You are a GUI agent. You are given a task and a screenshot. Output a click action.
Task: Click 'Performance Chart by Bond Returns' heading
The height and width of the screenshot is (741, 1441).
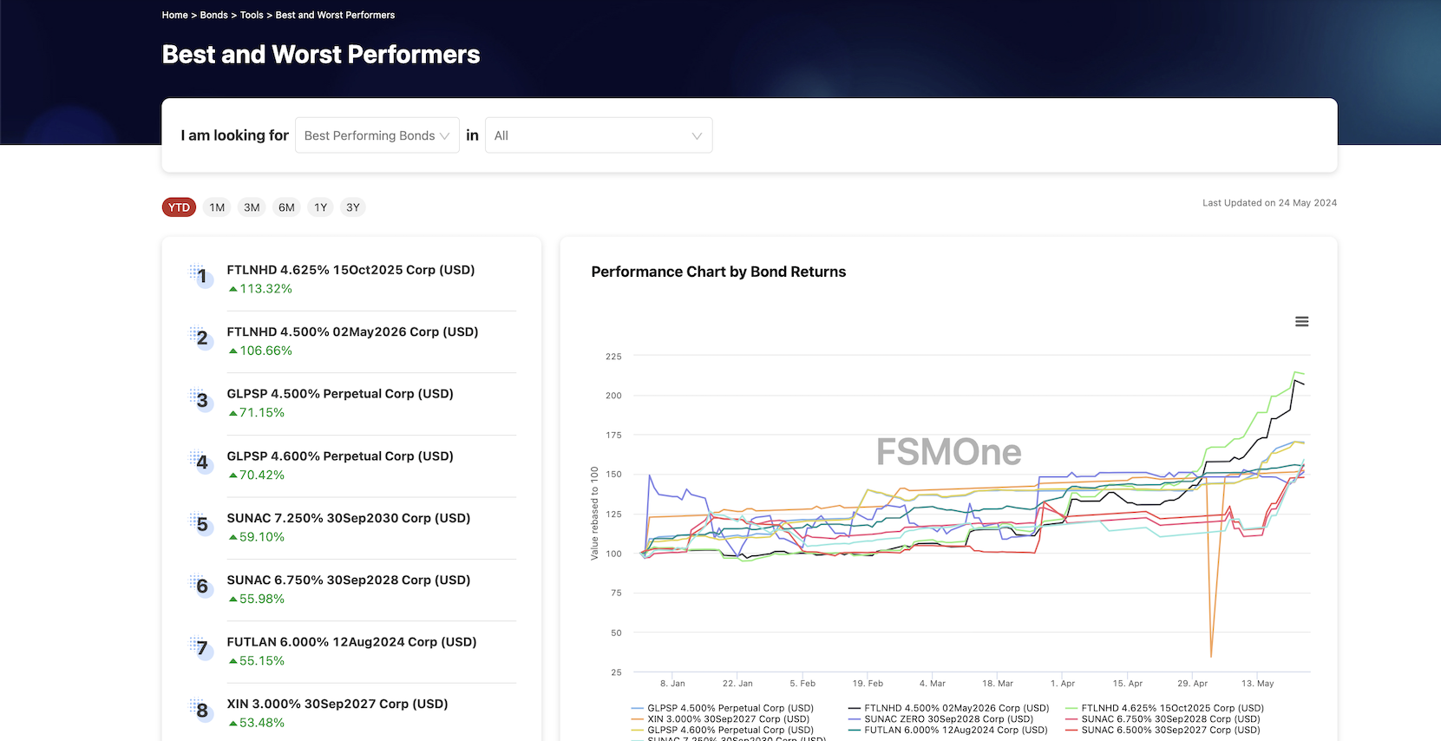pos(718,272)
